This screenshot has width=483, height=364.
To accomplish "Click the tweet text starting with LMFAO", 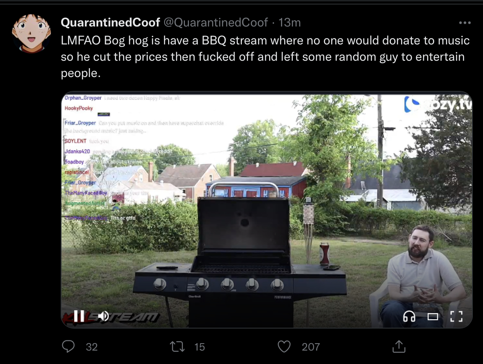I will click(x=265, y=57).
